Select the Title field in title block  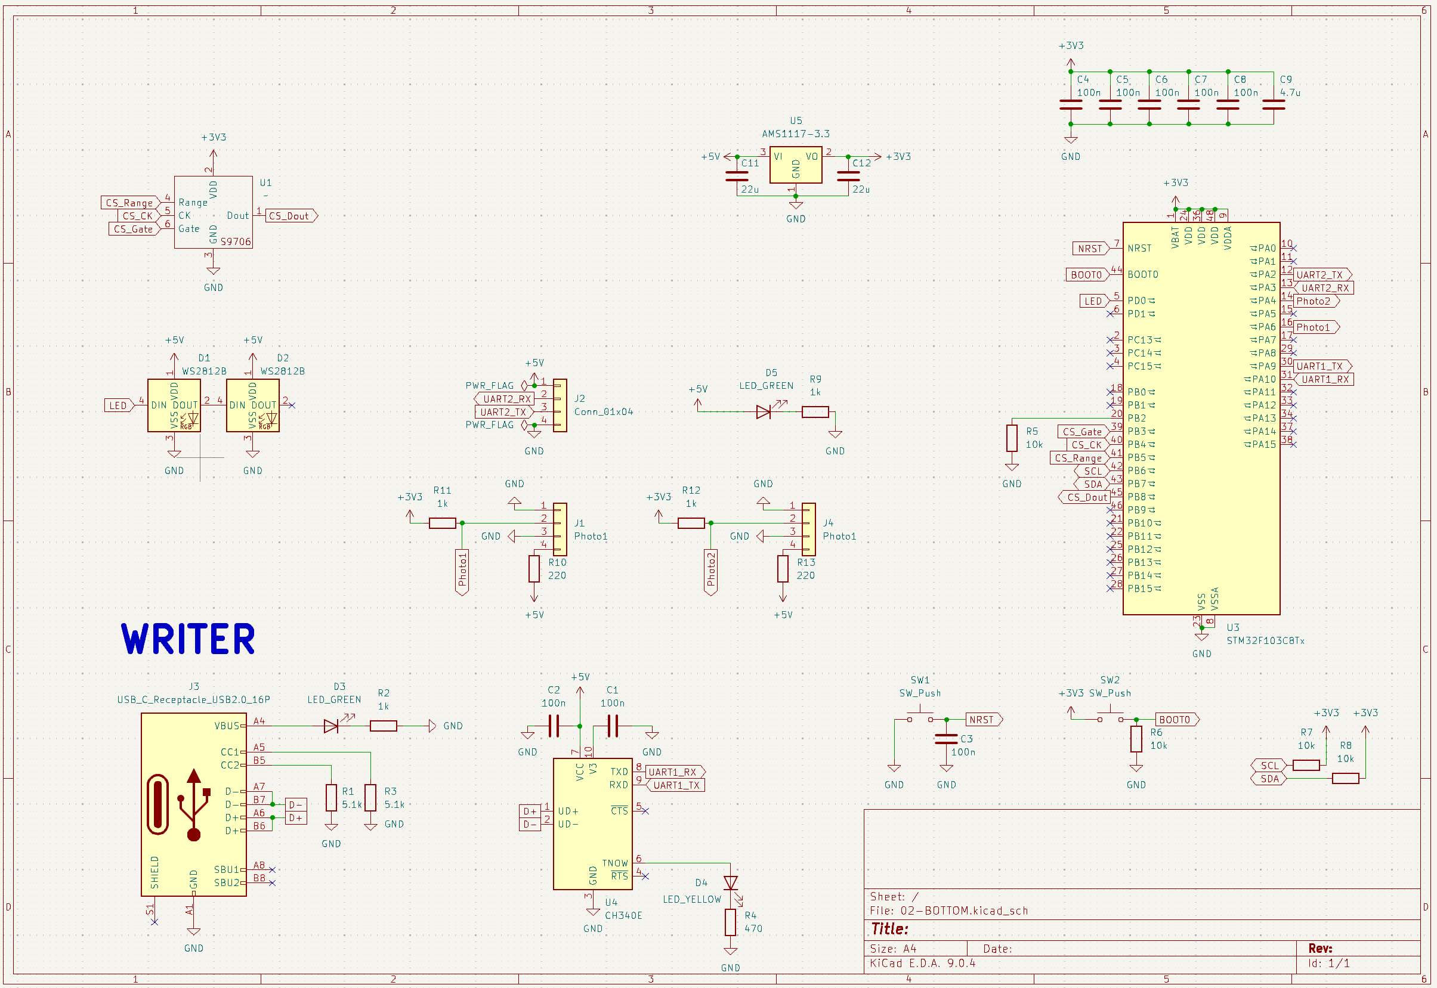[889, 928]
